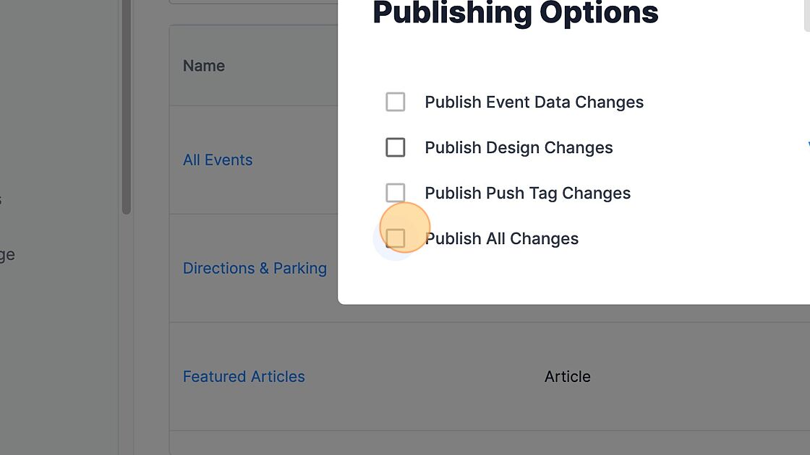Image resolution: width=810 pixels, height=455 pixels.
Task: Open the Featured Articles link
Action: point(244,376)
